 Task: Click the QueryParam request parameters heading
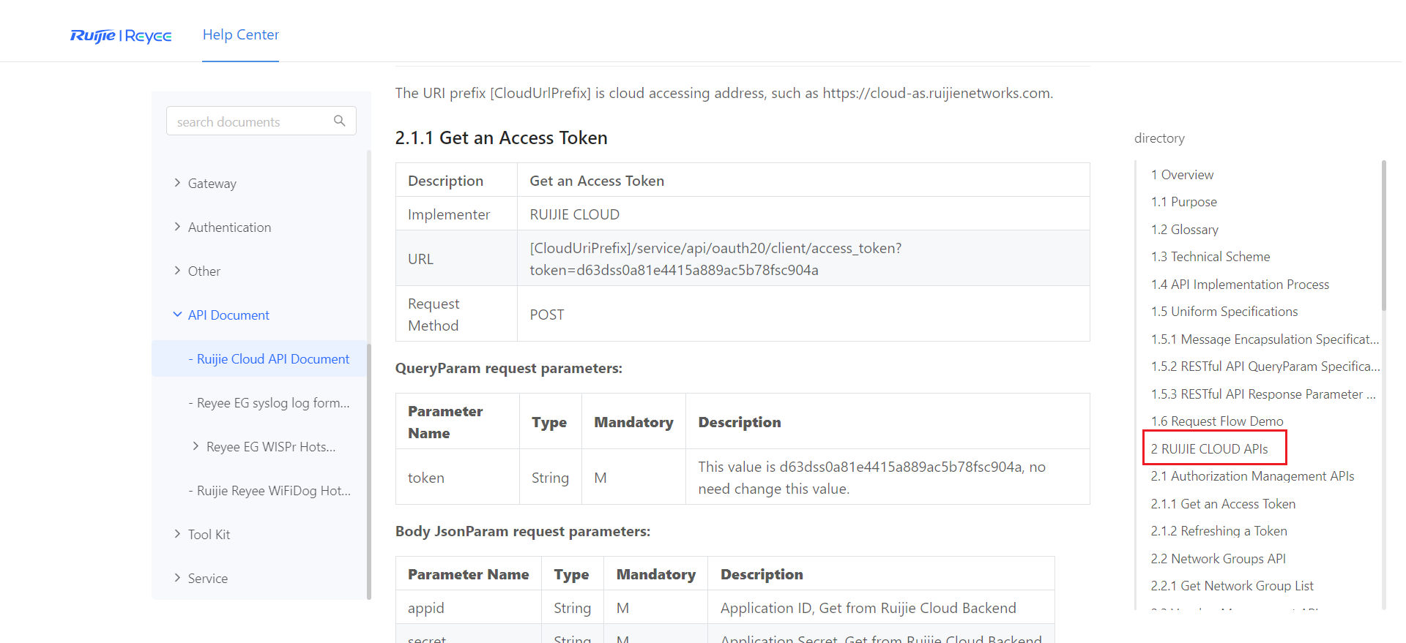click(x=509, y=368)
